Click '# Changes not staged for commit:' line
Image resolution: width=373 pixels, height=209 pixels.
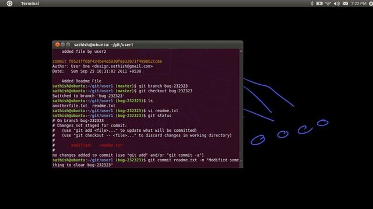(90, 125)
